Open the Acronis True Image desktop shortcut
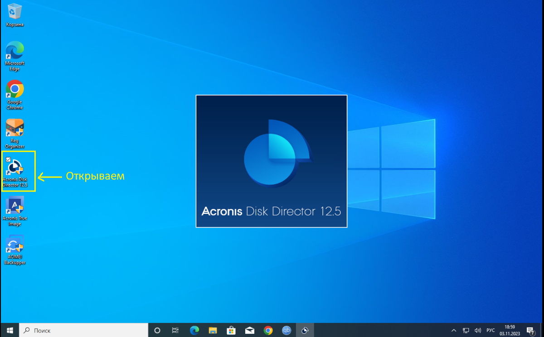544x337 pixels. click(x=15, y=212)
